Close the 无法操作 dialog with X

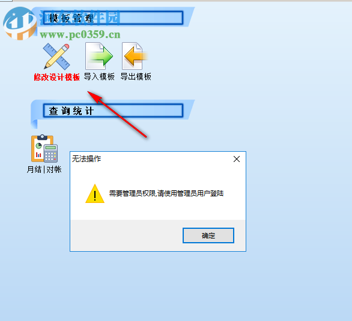pos(237,159)
